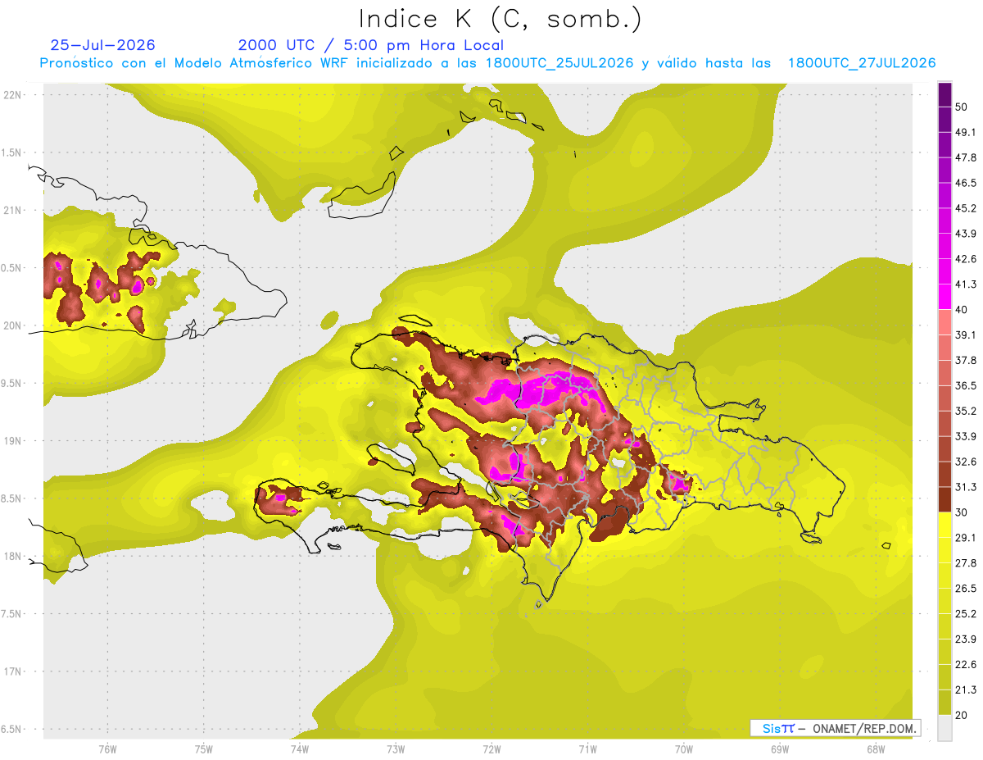Click the "76W" longitude label
Image resolution: width=983 pixels, height=760 pixels.
[107, 749]
